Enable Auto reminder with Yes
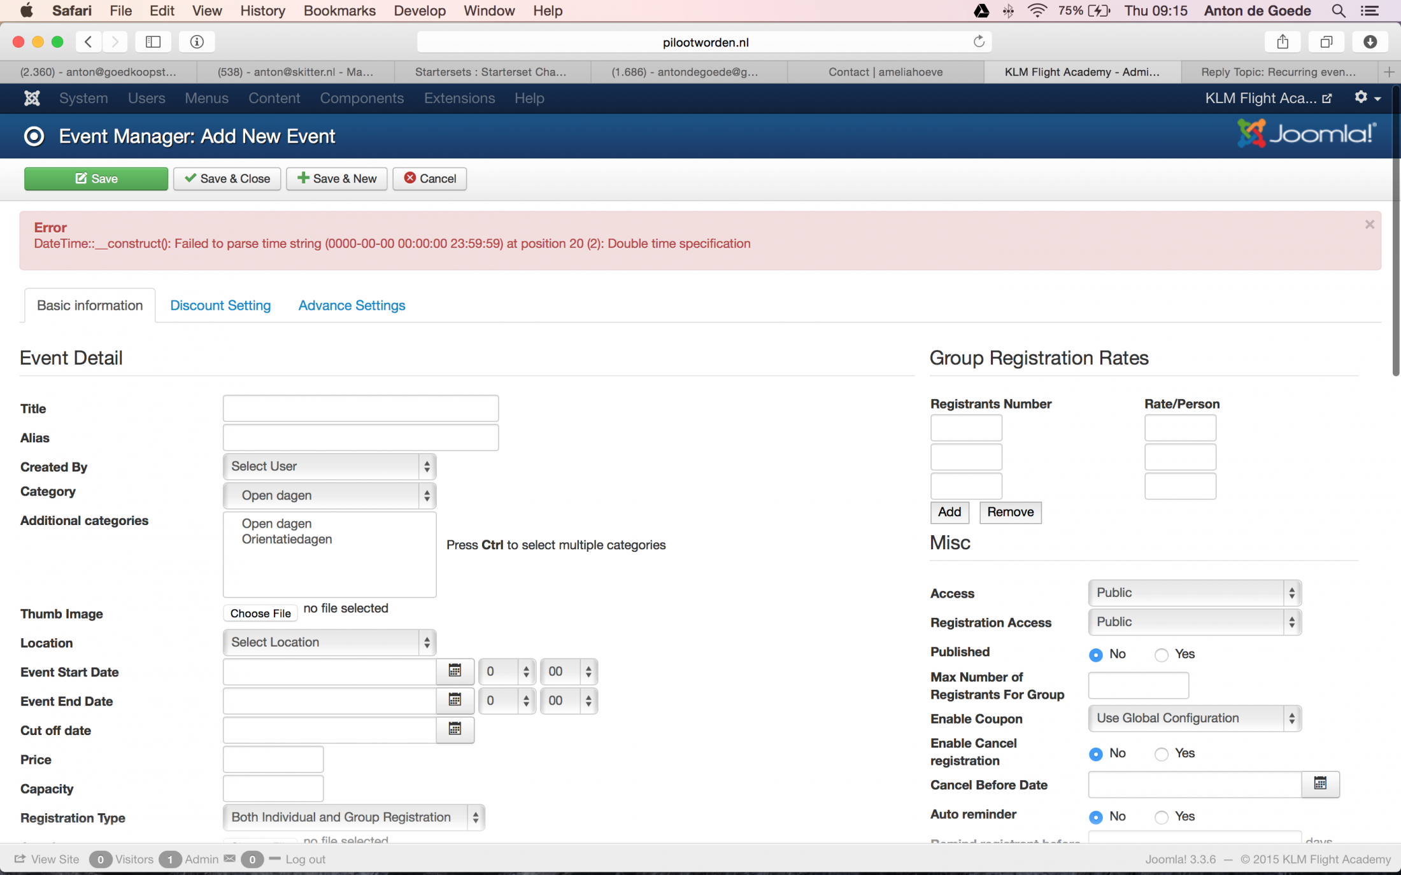The width and height of the screenshot is (1401, 875). point(1162,817)
